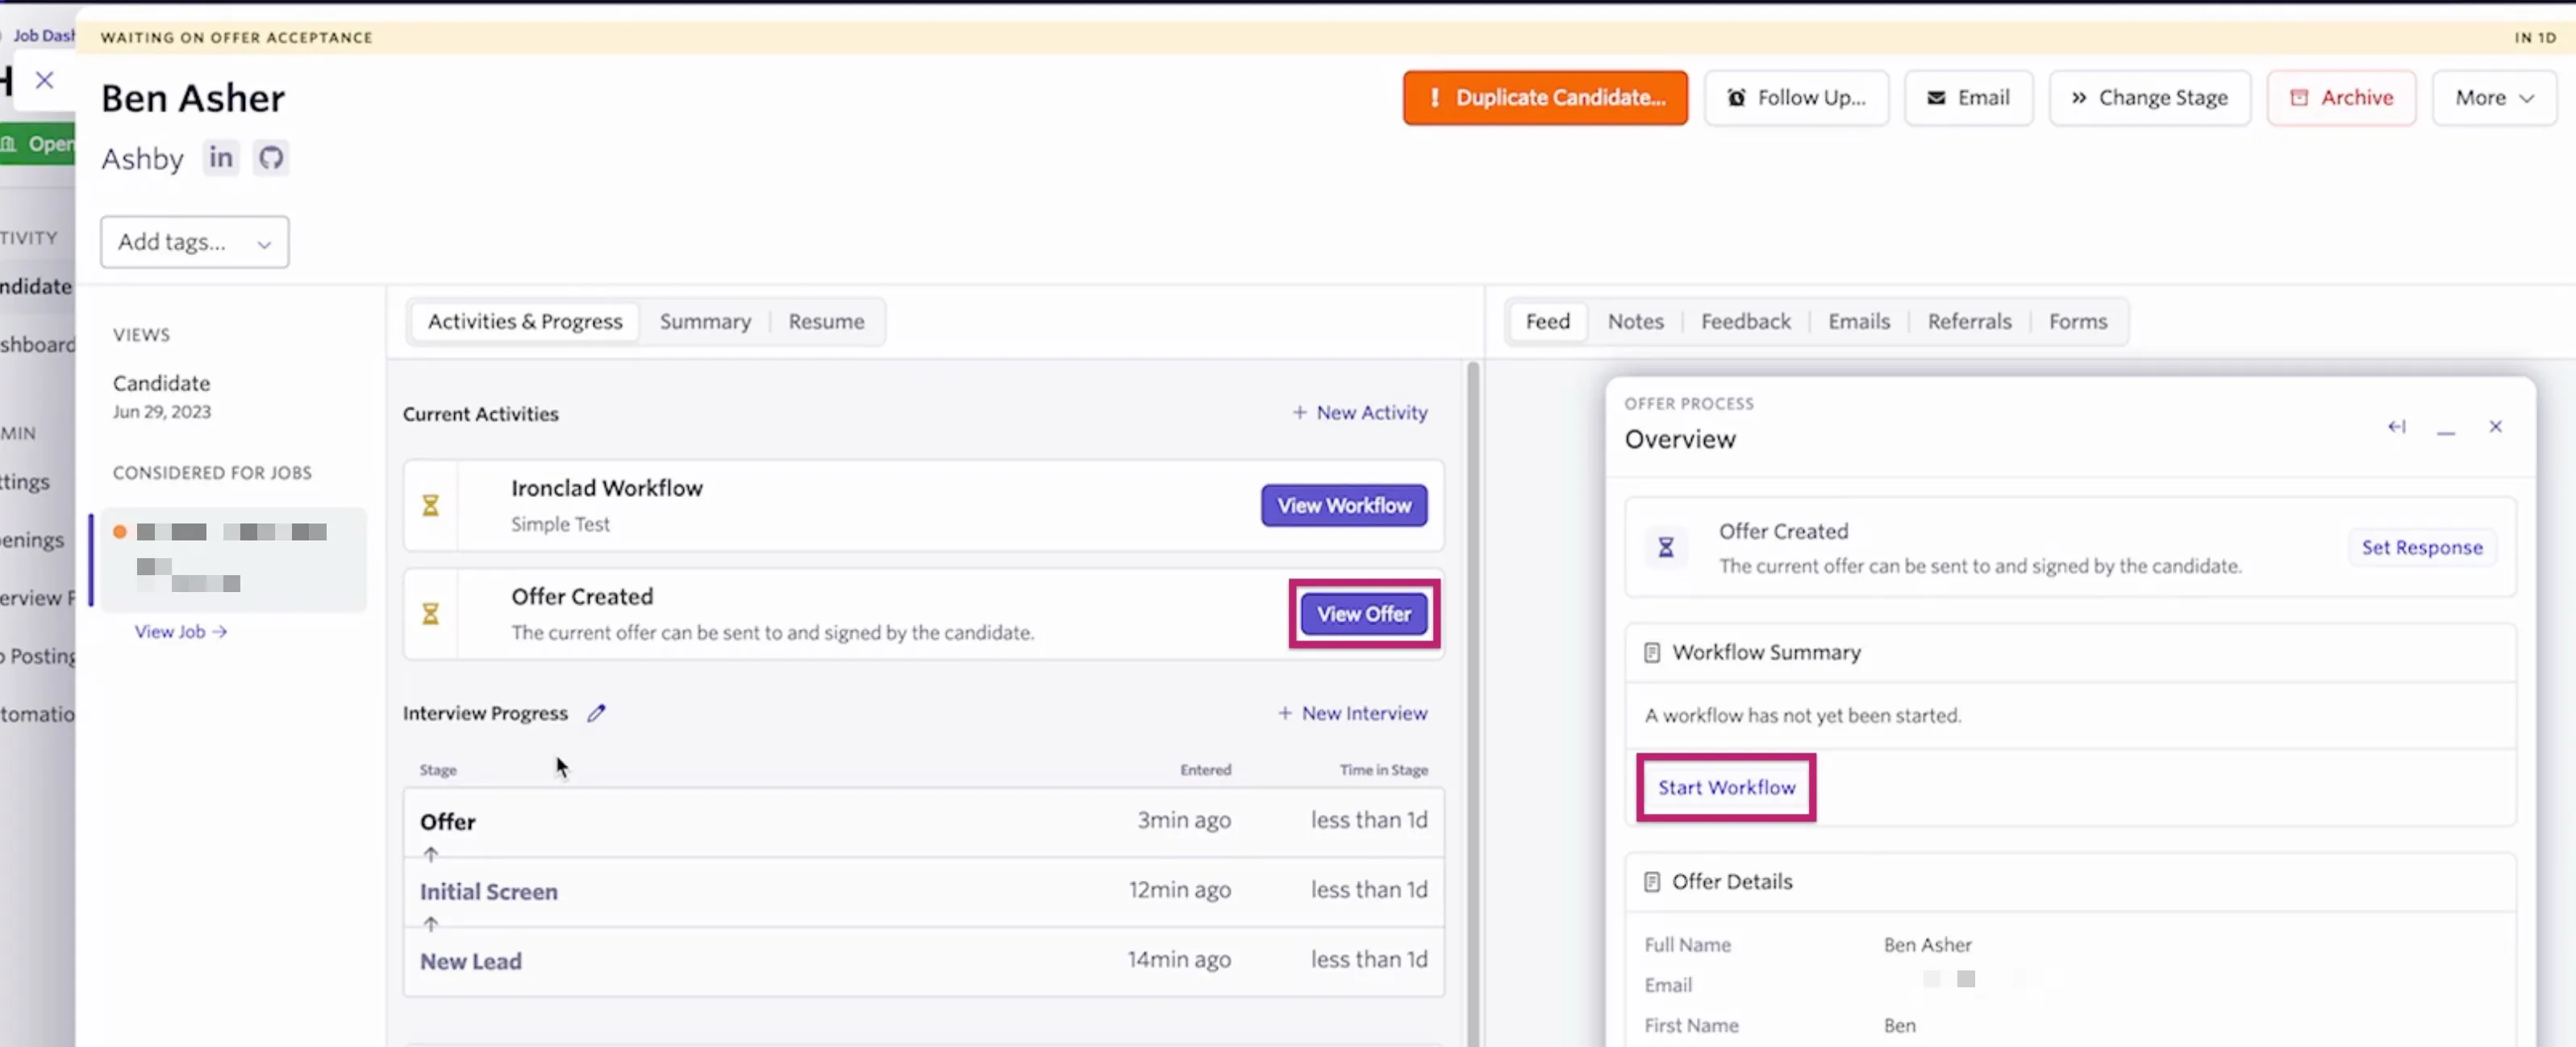The width and height of the screenshot is (2576, 1047).
Task: Click the View Job link
Action: pos(181,632)
